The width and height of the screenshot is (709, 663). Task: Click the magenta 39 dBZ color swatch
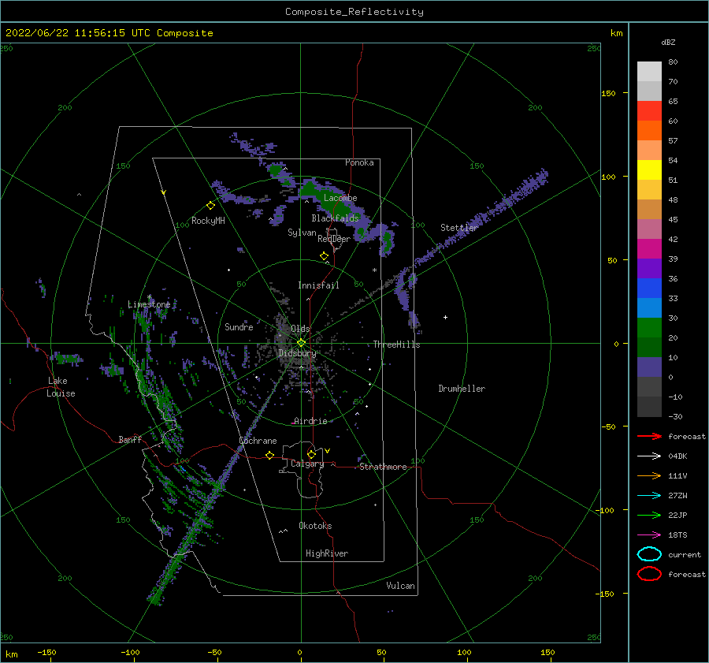(649, 249)
